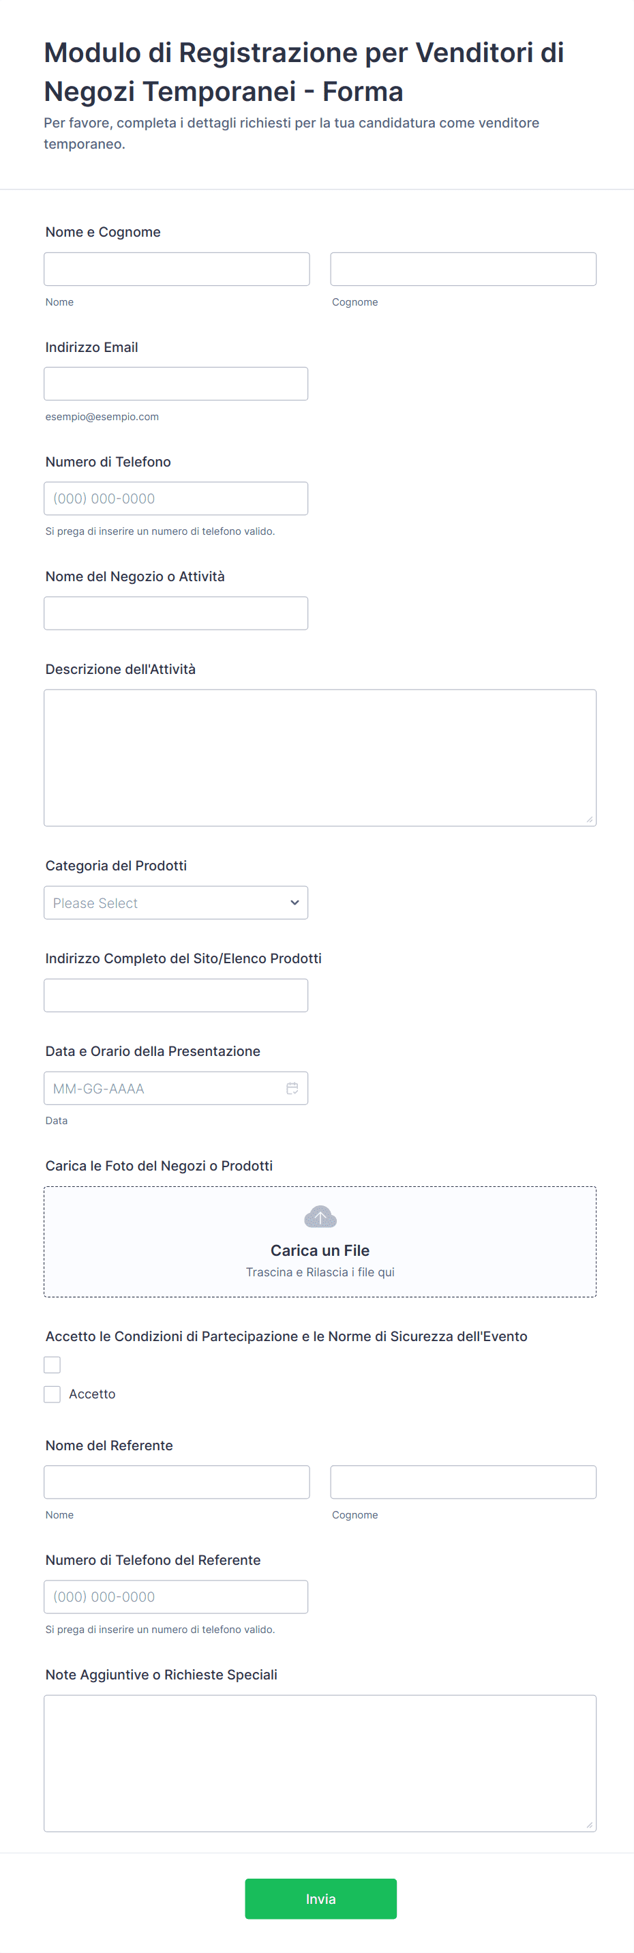This screenshot has height=1953, width=634.
Task: Click the resize handle of Descrizione text area
Action: (x=589, y=819)
